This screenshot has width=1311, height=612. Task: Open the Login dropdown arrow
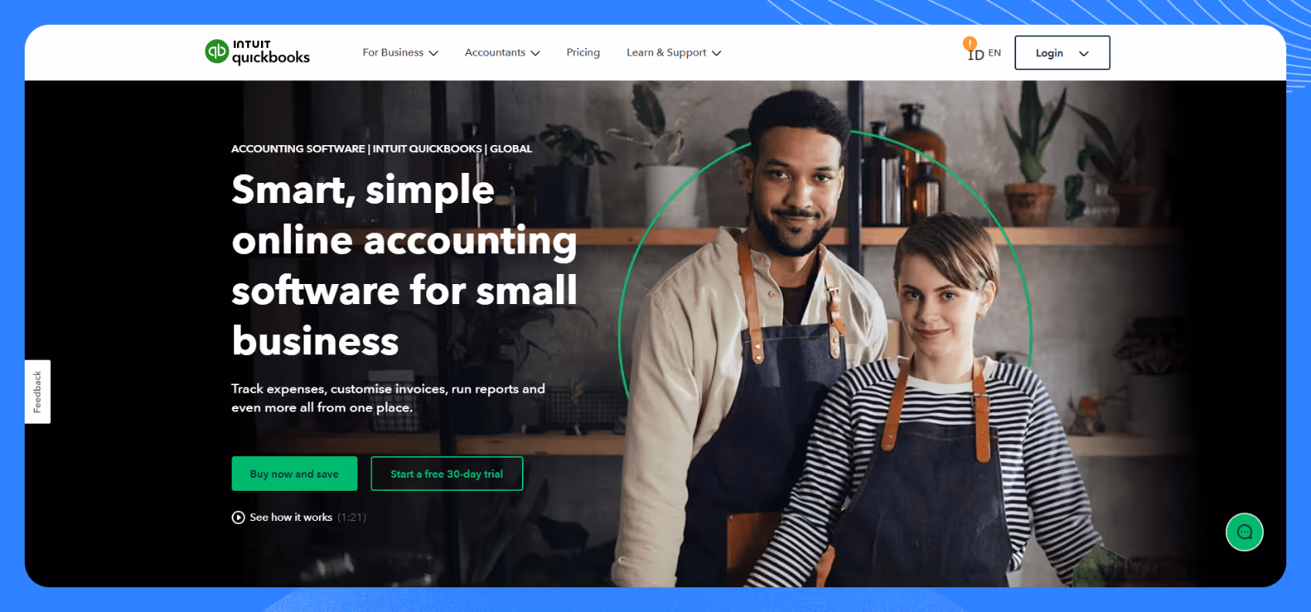click(1084, 53)
